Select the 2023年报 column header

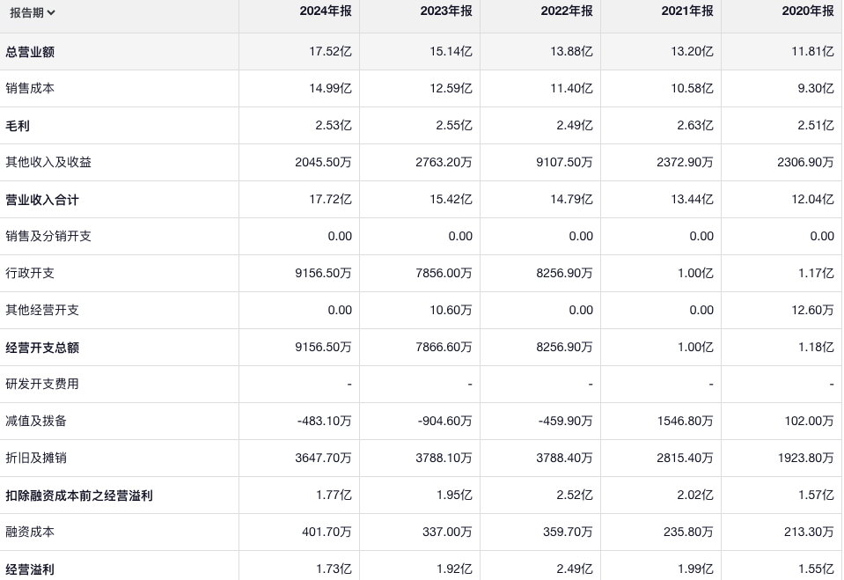445,11
